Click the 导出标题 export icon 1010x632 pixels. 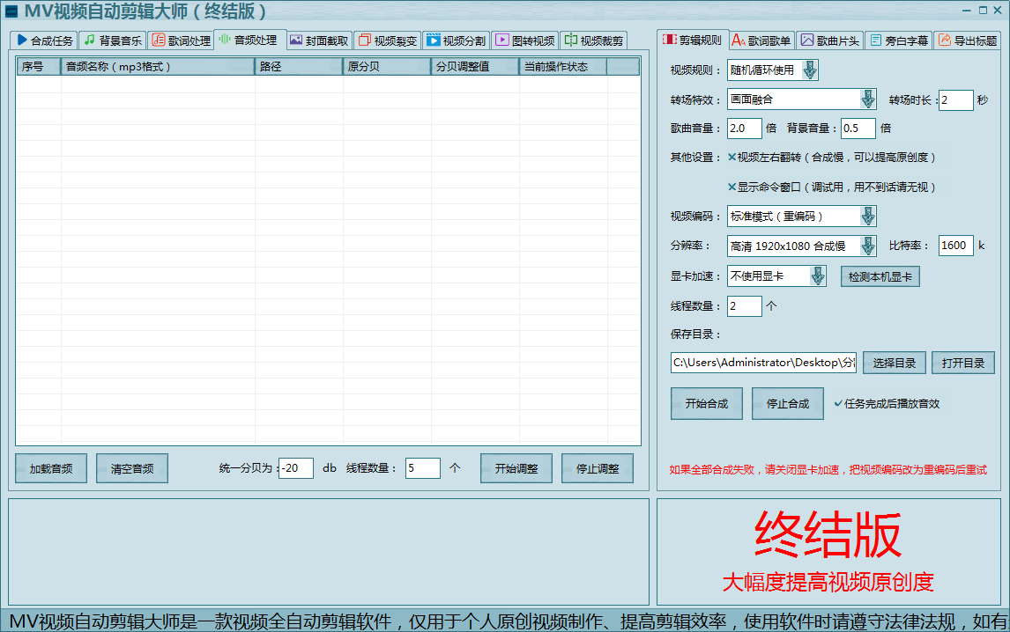(944, 40)
